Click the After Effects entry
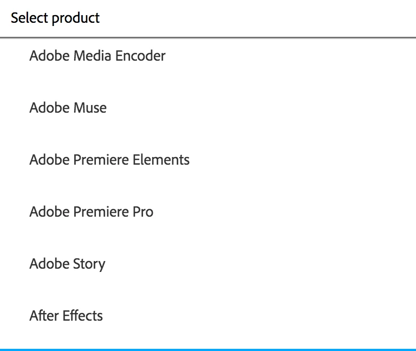This screenshot has width=416, height=351. 66,316
